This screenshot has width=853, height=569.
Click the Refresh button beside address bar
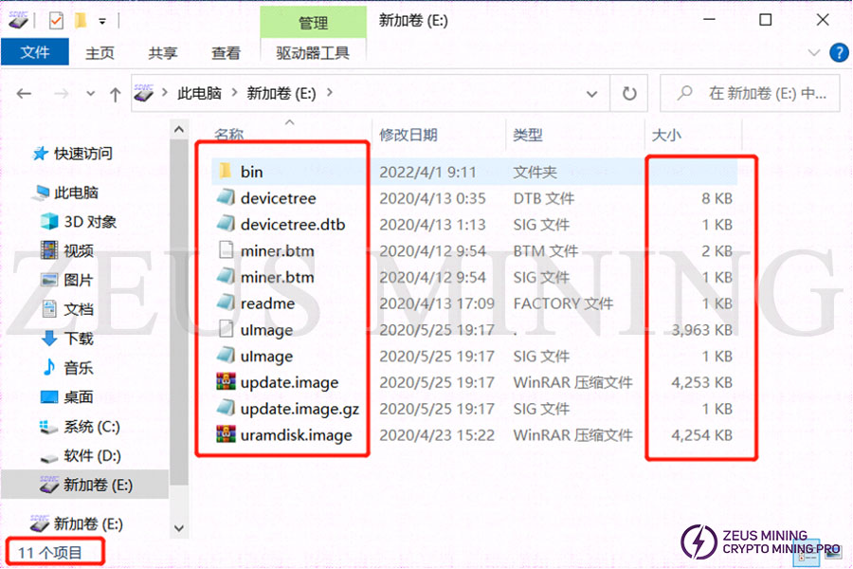pyautogui.click(x=628, y=94)
